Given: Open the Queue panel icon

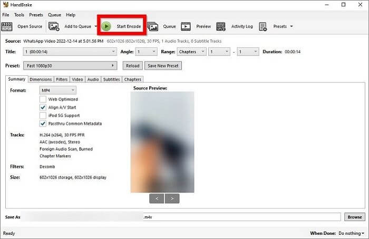Looking at the screenshot, I should [x=153, y=26].
